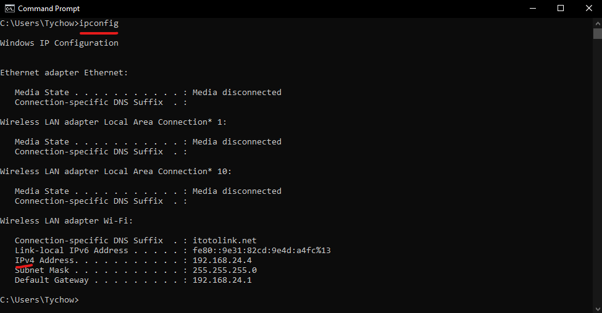Click the link-local IPv6 address value
Screen dimensions: 602x313
coord(262,251)
